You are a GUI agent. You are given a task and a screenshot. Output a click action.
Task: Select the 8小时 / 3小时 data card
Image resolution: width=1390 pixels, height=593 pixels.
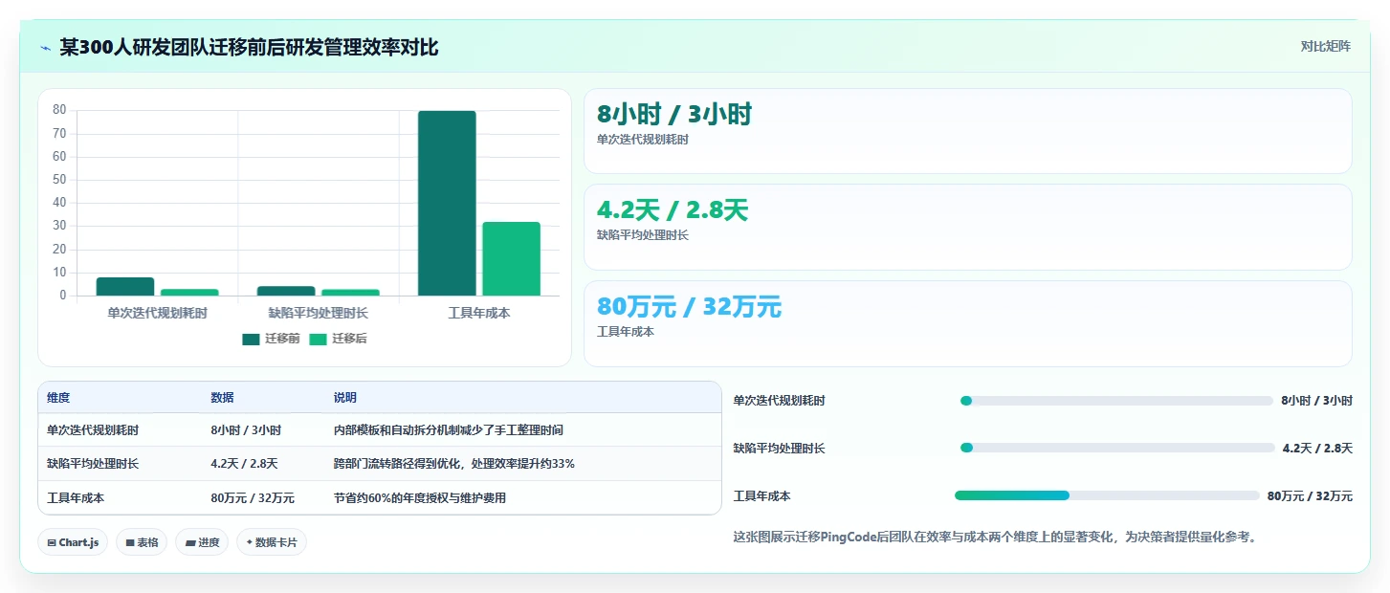(x=968, y=131)
